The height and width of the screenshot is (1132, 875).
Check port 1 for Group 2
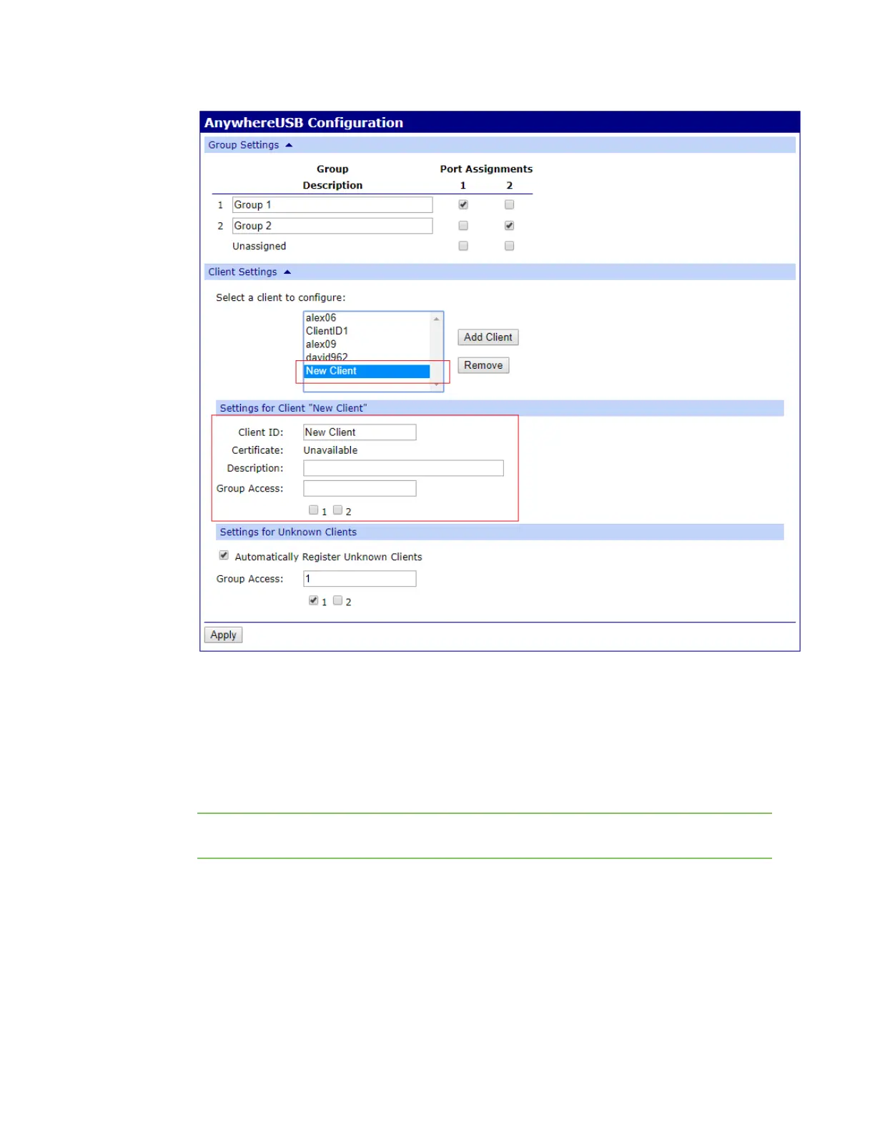[463, 226]
